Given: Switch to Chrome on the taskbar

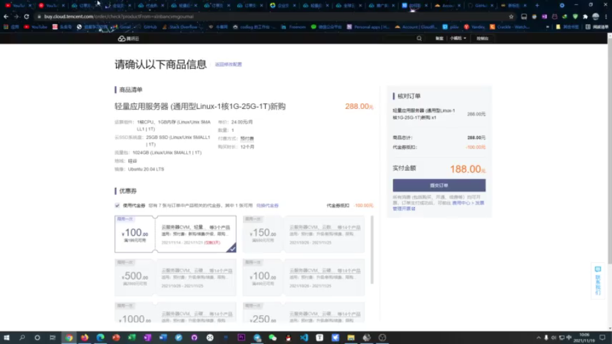Looking at the screenshot, I should click(x=69, y=338).
